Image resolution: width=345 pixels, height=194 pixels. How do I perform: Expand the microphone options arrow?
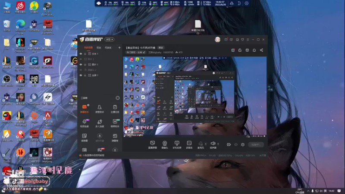point(206,144)
